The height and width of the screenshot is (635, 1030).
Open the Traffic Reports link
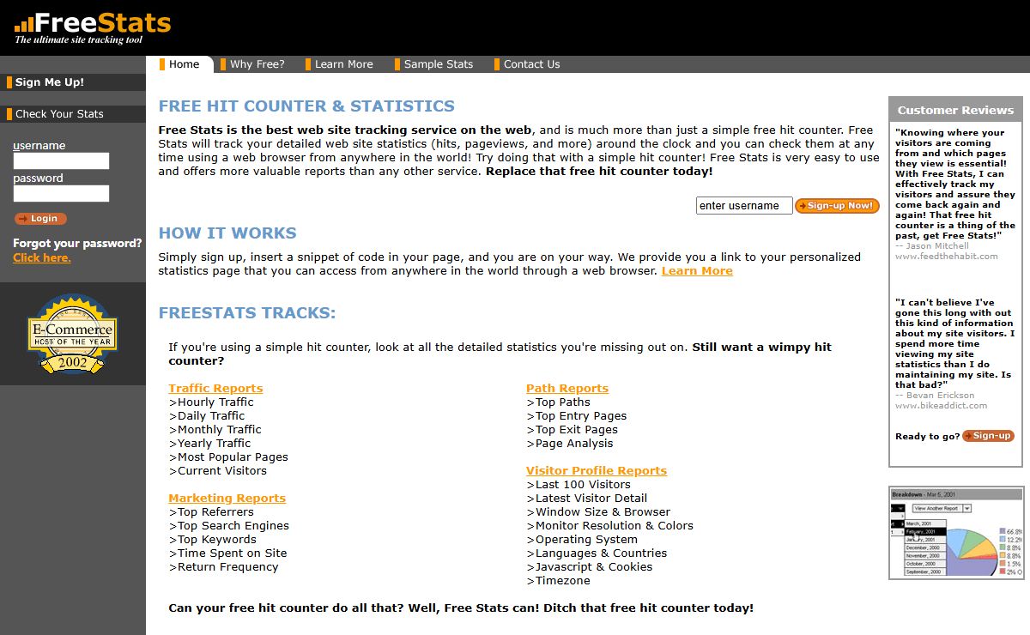pos(215,389)
